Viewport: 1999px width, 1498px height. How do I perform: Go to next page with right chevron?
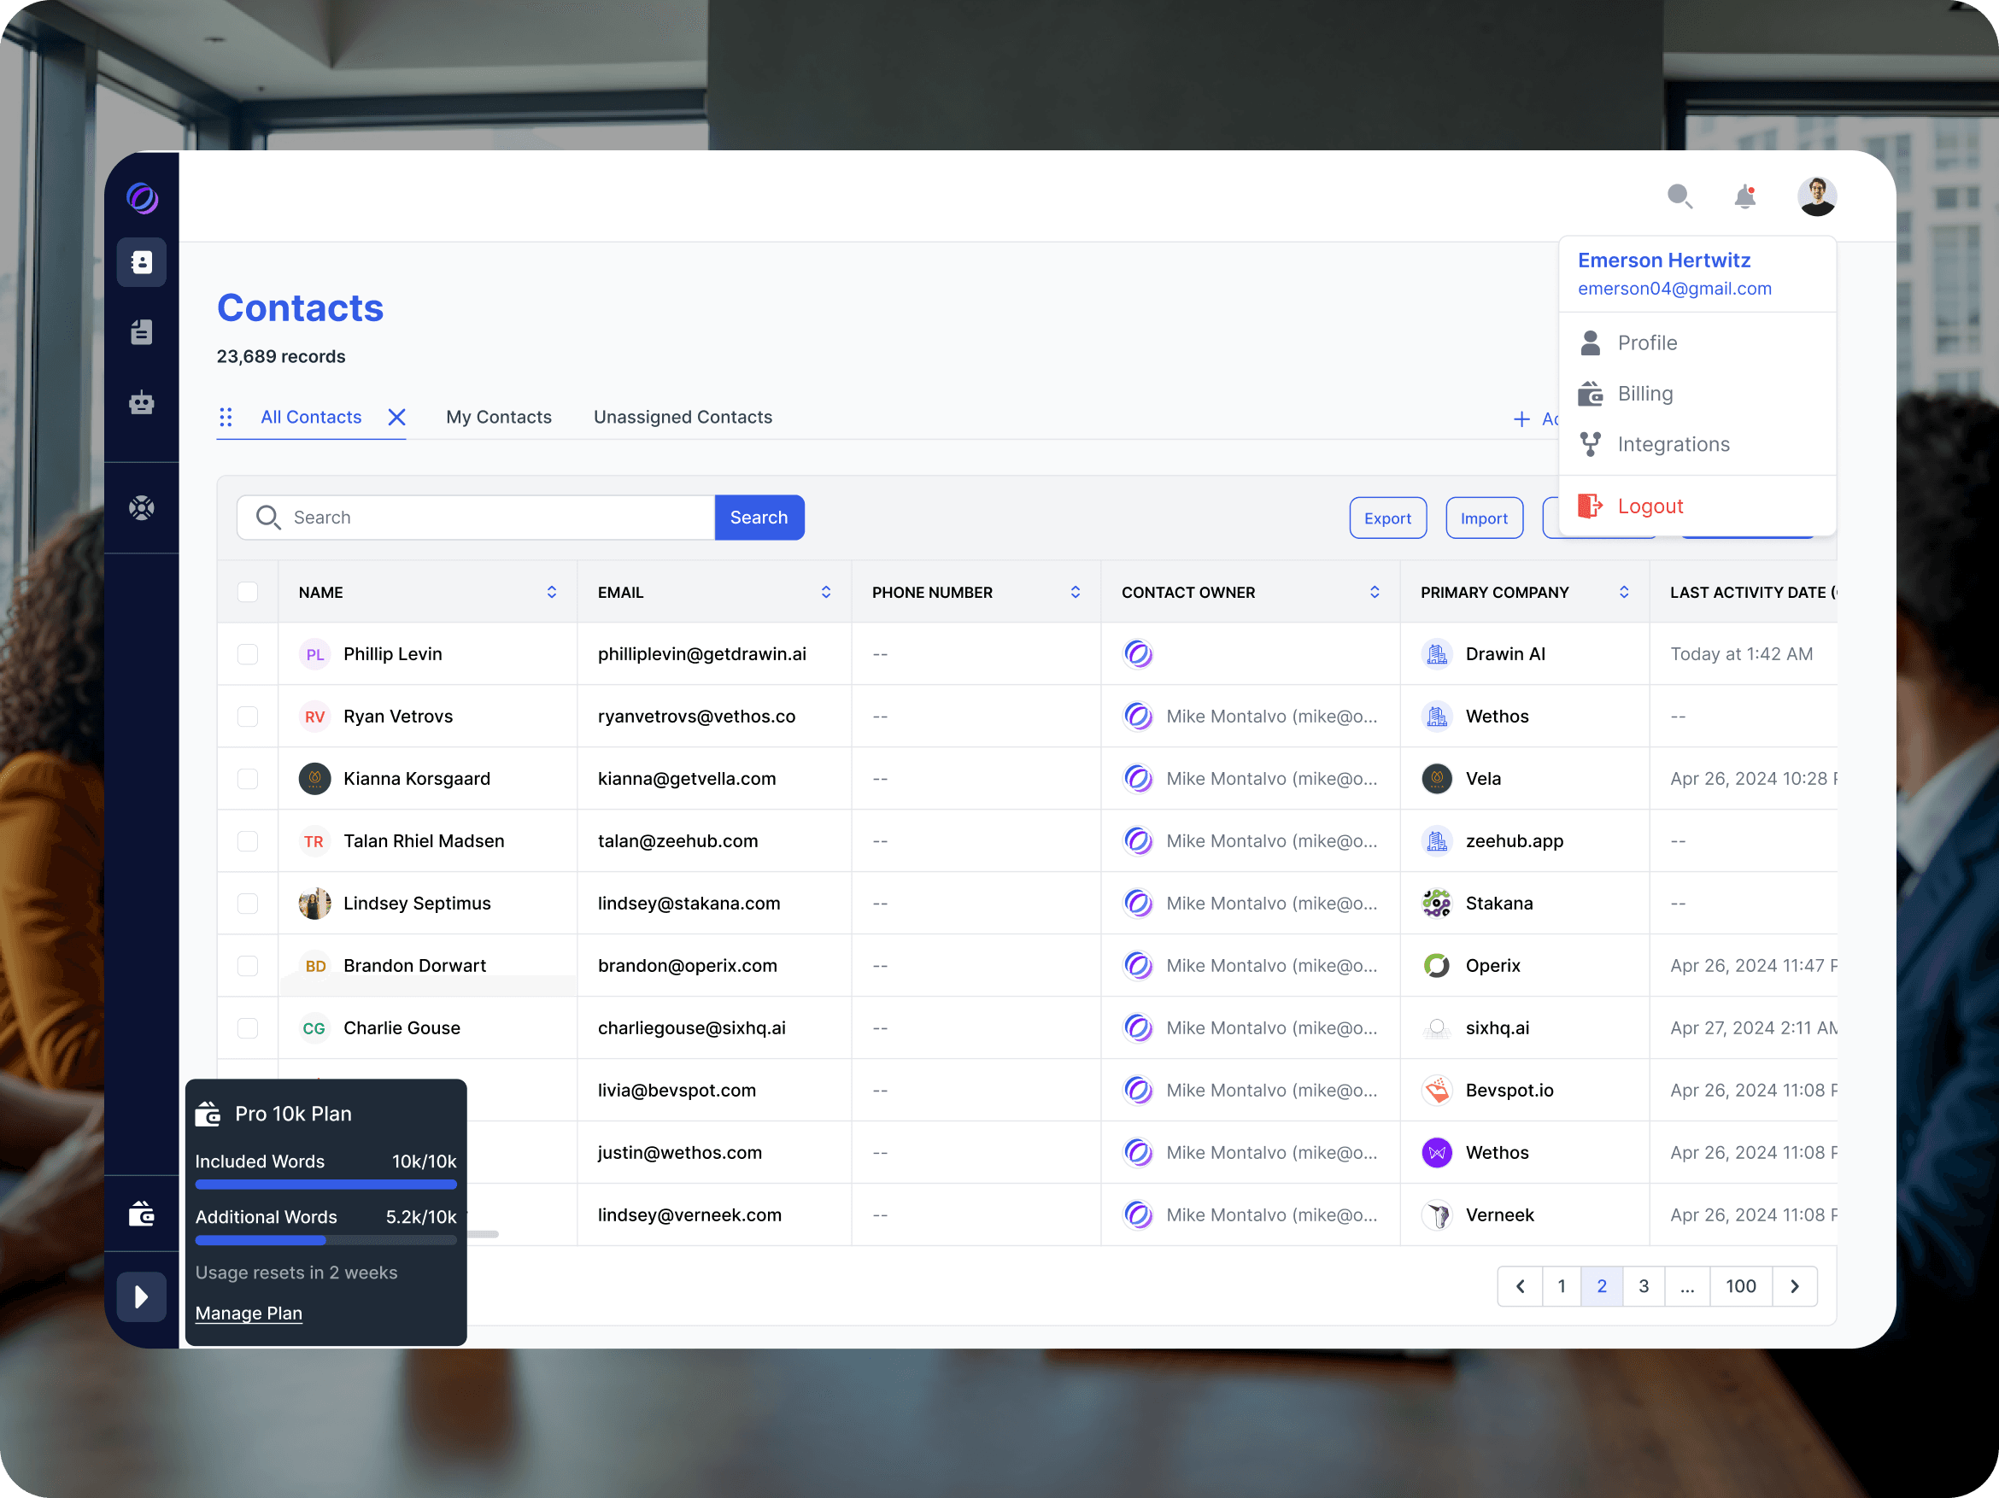(1795, 1286)
